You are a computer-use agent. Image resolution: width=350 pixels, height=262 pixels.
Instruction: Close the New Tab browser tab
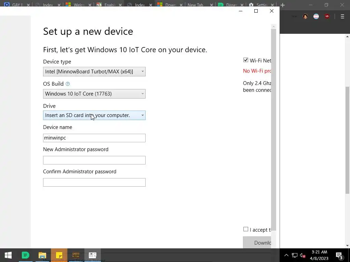coord(212,5)
